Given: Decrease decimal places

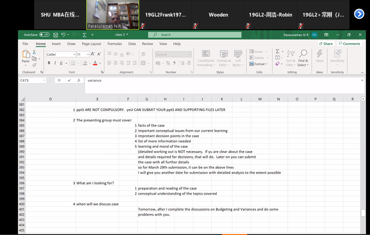Looking at the screenshot, I should pyautogui.click(x=189, y=63).
